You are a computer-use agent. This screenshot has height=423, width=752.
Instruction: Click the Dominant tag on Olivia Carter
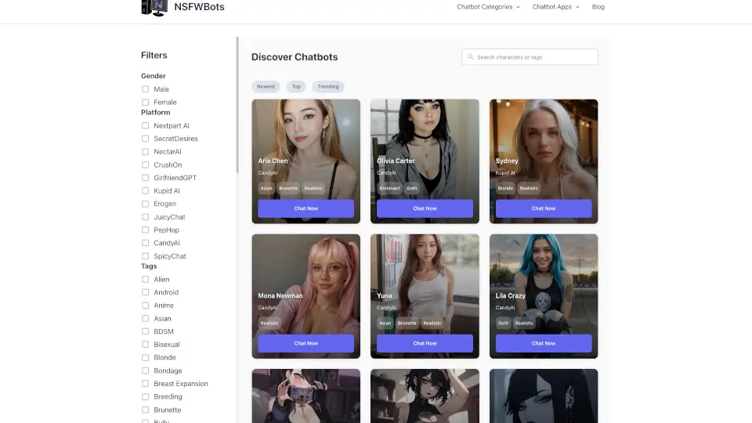389,189
